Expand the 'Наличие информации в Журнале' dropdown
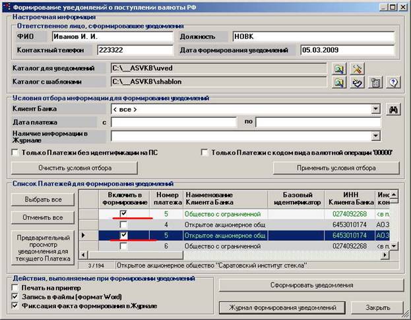 (375, 136)
